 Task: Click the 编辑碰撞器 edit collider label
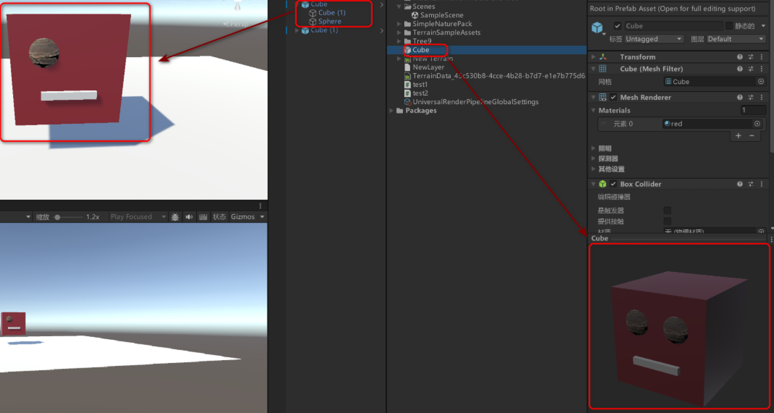point(614,197)
